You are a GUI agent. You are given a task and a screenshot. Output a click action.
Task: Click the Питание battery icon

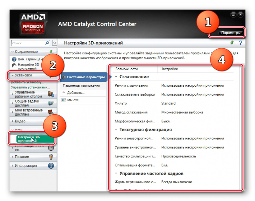(51, 157)
